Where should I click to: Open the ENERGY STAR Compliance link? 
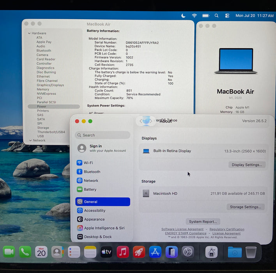tap(186, 233)
